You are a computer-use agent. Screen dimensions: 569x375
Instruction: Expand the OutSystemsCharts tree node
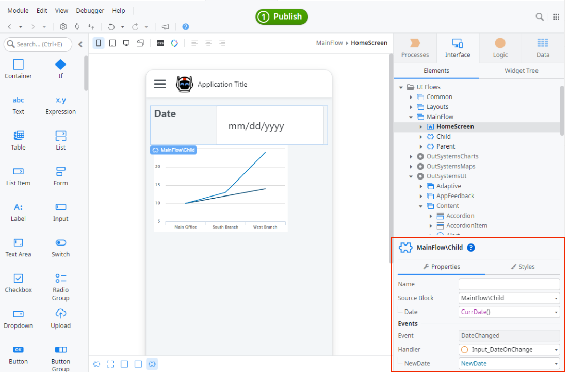(411, 156)
